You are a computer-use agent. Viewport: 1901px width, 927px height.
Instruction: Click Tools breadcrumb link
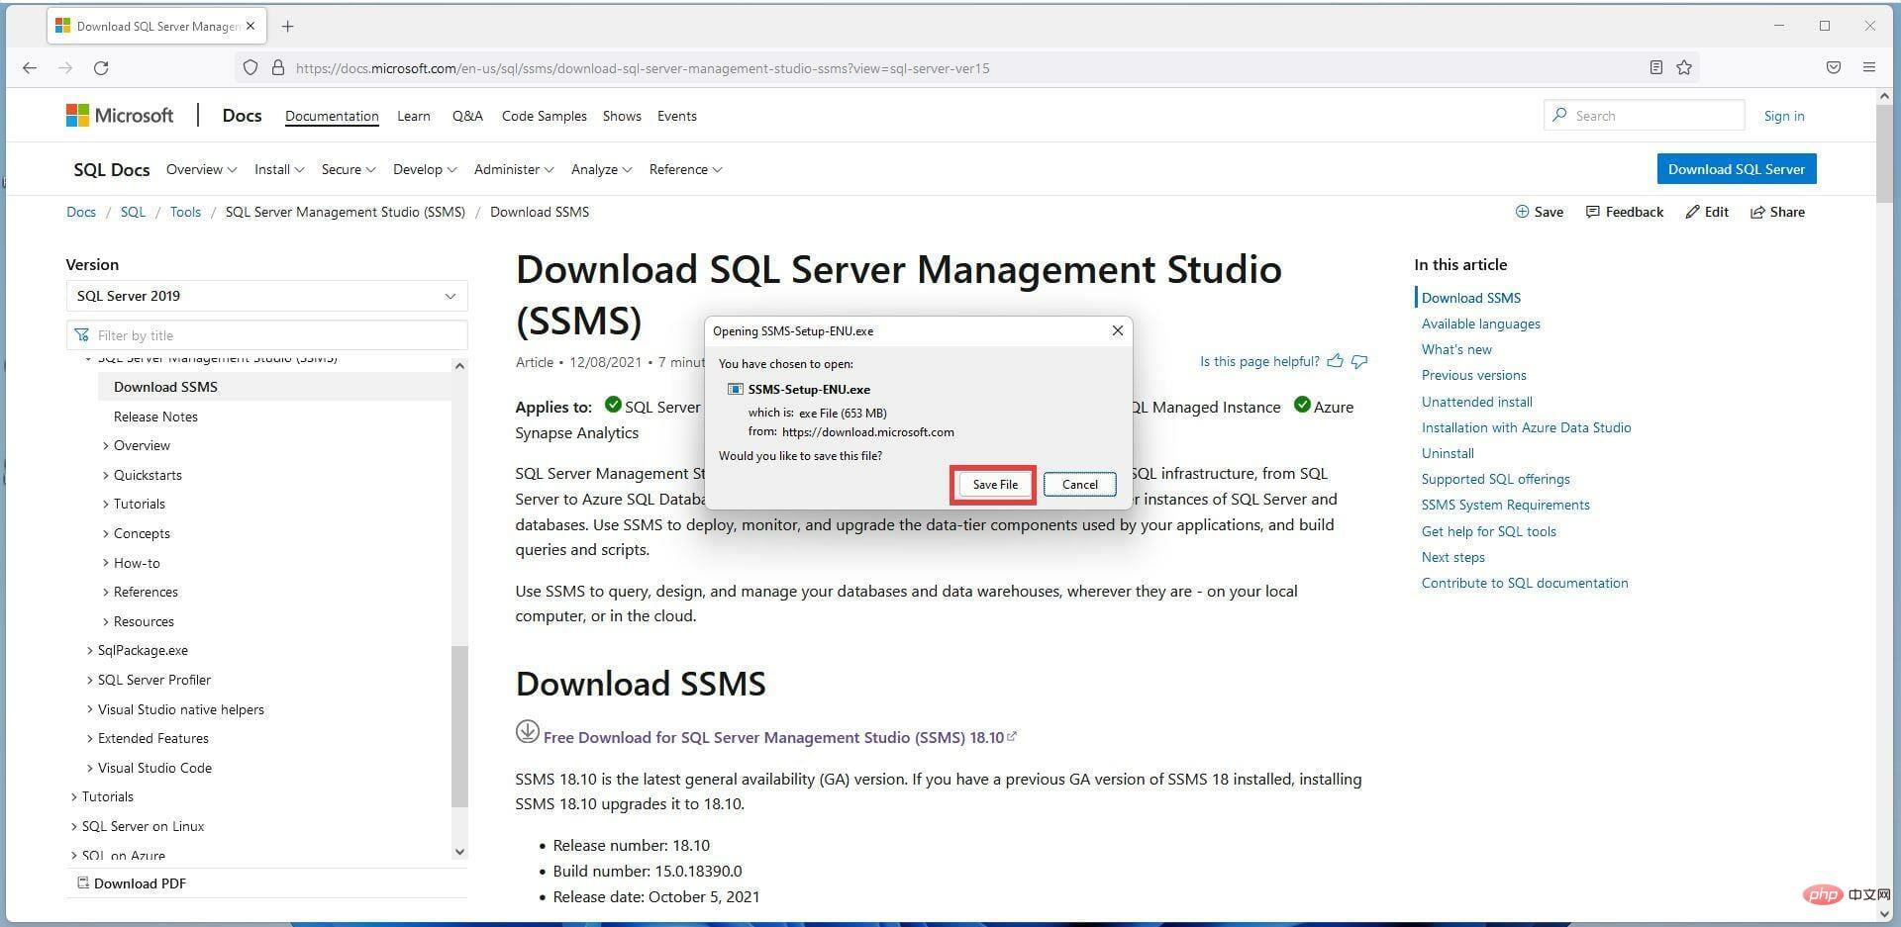point(185,212)
